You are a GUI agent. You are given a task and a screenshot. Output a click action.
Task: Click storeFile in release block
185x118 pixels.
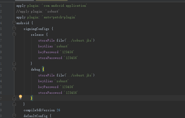(x=46, y=40)
